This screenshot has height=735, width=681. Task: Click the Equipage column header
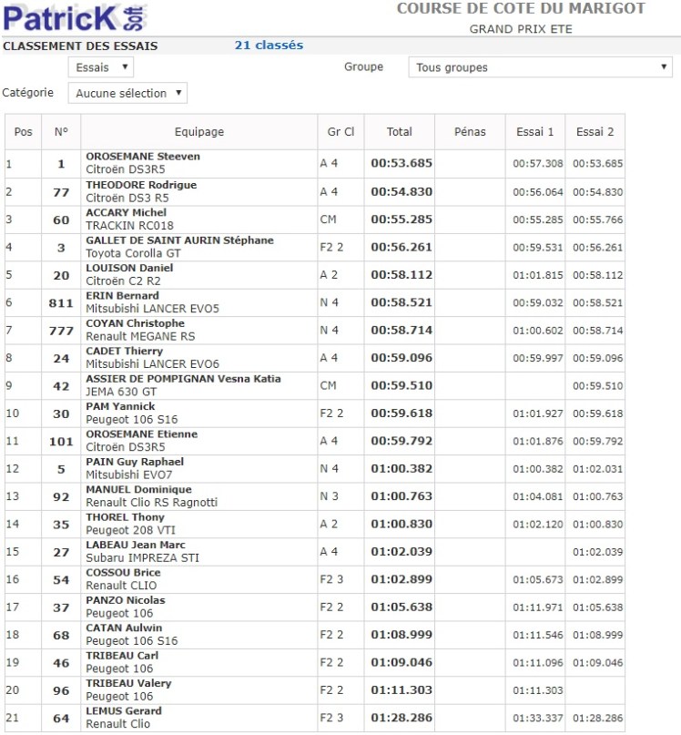click(198, 132)
